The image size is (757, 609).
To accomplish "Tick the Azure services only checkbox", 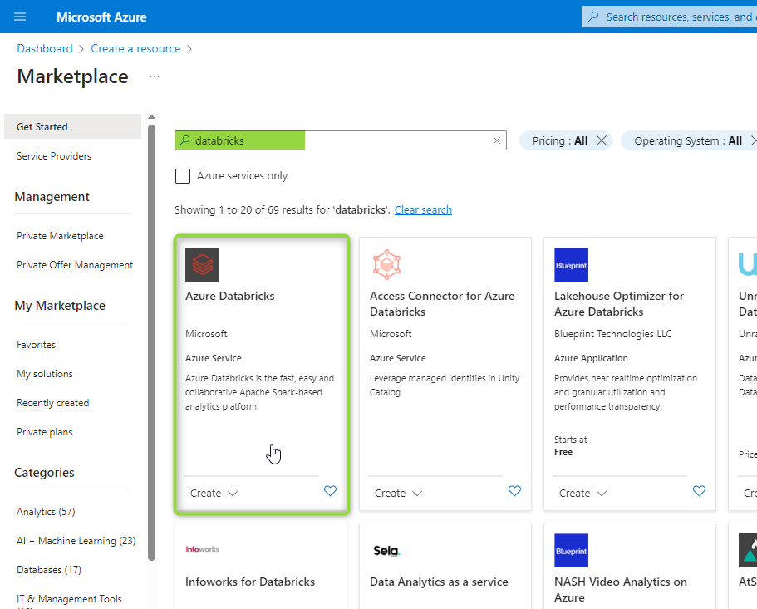I will 183,175.
